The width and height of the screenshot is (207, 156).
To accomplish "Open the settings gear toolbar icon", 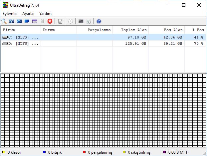I will (71, 21).
